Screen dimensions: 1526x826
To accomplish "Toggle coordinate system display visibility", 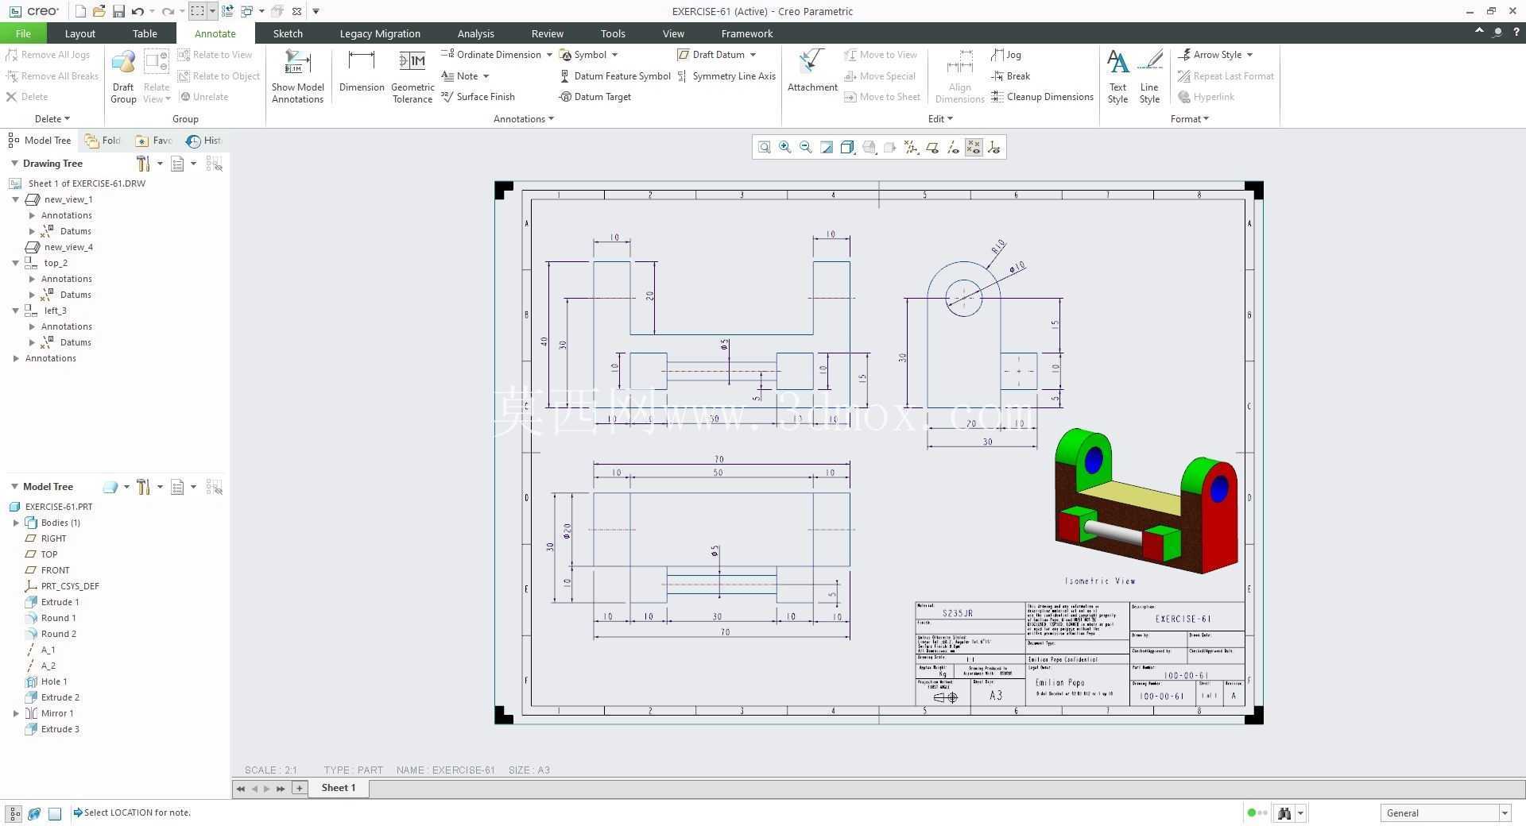I will coord(994,147).
